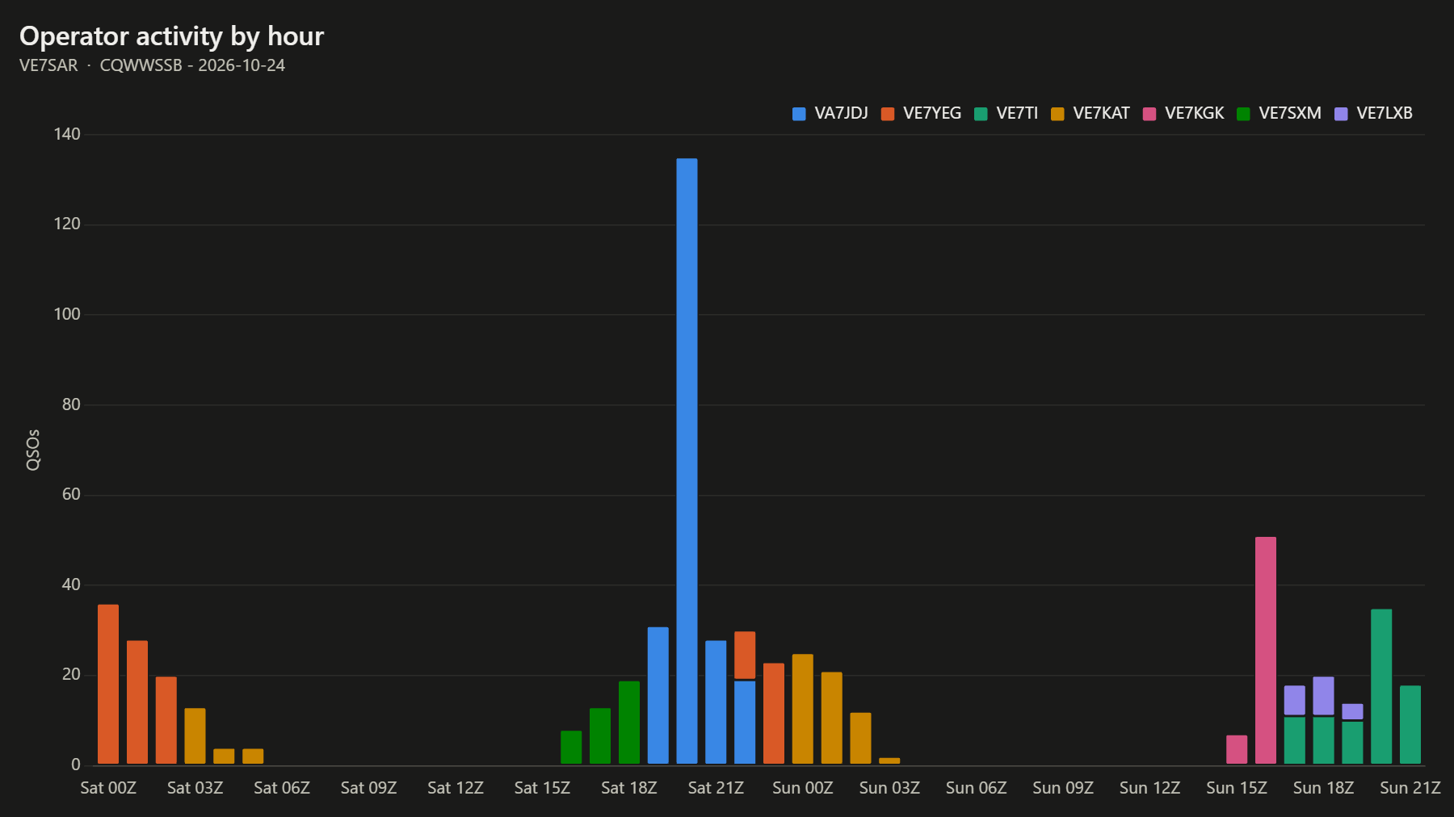Select the '80' y-axis tick label
Image resolution: width=1454 pixels, height=817 pixels.
pos(71,404)
